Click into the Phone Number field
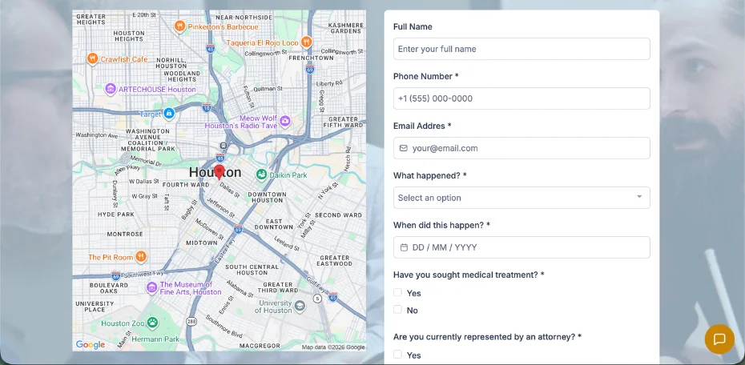The height and width of the screenshot is (365, 745). click(x=521, y=98)
